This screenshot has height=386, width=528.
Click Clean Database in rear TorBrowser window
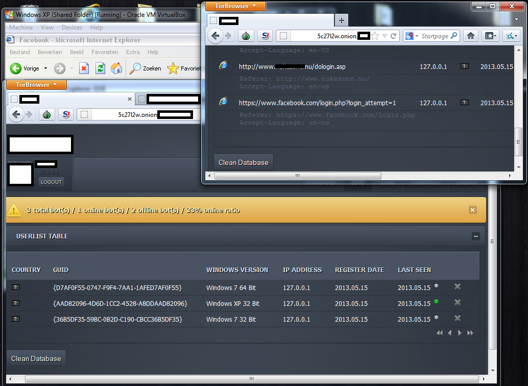(36, 358)
